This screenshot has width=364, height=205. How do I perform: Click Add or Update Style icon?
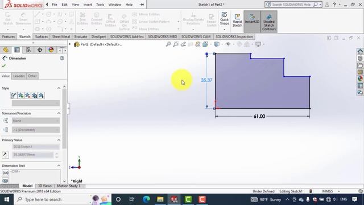(x=20, y=95)
